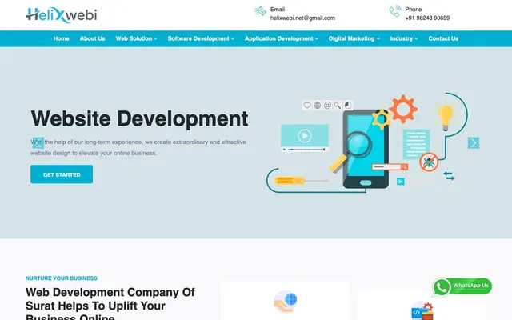Select Industry in navigation bar

[x=402, y=38]
